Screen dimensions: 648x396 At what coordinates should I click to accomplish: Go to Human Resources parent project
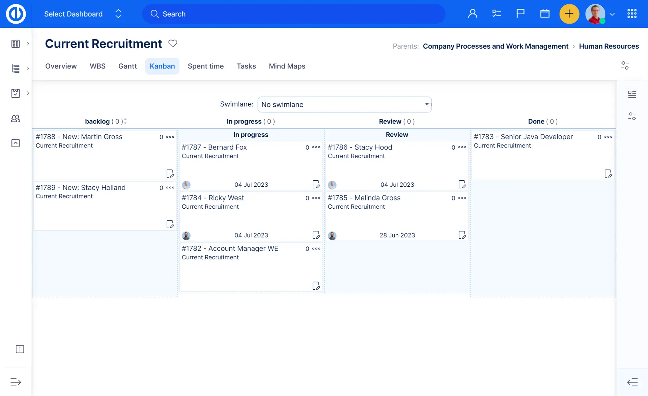point(609,46)
